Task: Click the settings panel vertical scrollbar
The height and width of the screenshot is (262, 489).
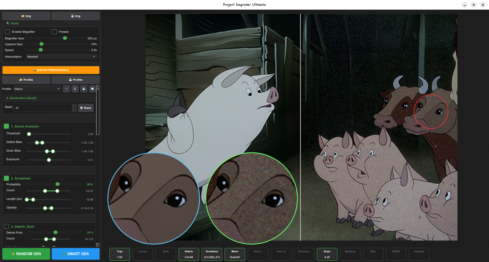Action: (x=98, y=112)
